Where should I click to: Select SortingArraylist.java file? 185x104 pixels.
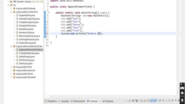tap(29, 39)
